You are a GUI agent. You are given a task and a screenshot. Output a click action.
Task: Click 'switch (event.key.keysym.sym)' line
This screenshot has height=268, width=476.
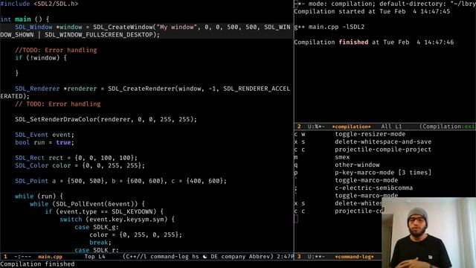(118, 220)
